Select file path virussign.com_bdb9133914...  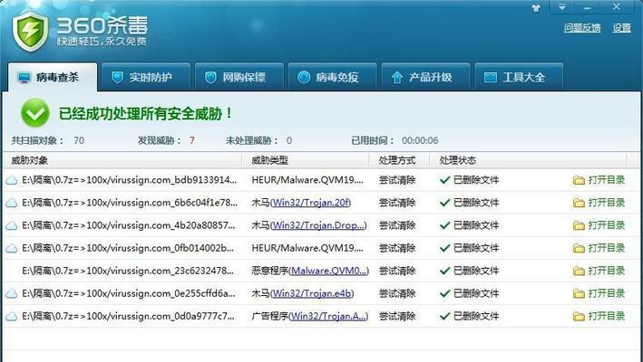pyautogui.click(x=130, y=180)
